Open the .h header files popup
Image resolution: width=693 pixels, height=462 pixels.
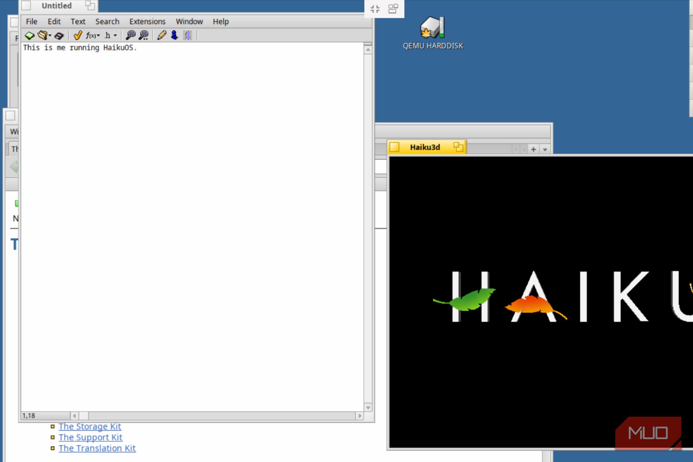[111, 35]
